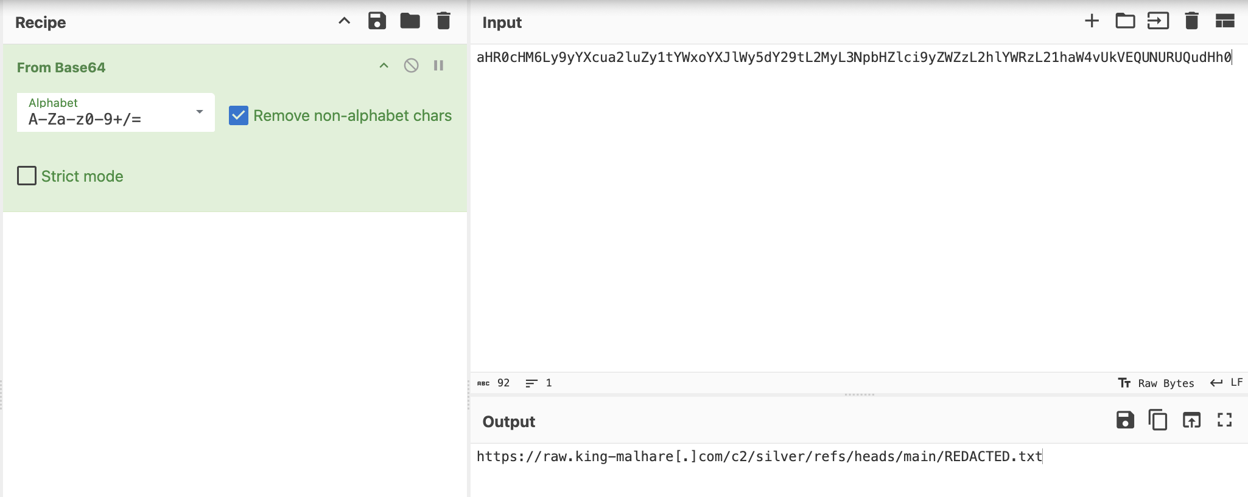1248x497 pixels.
Task: Add a new input tab
Action: [x=1090, y=21]
